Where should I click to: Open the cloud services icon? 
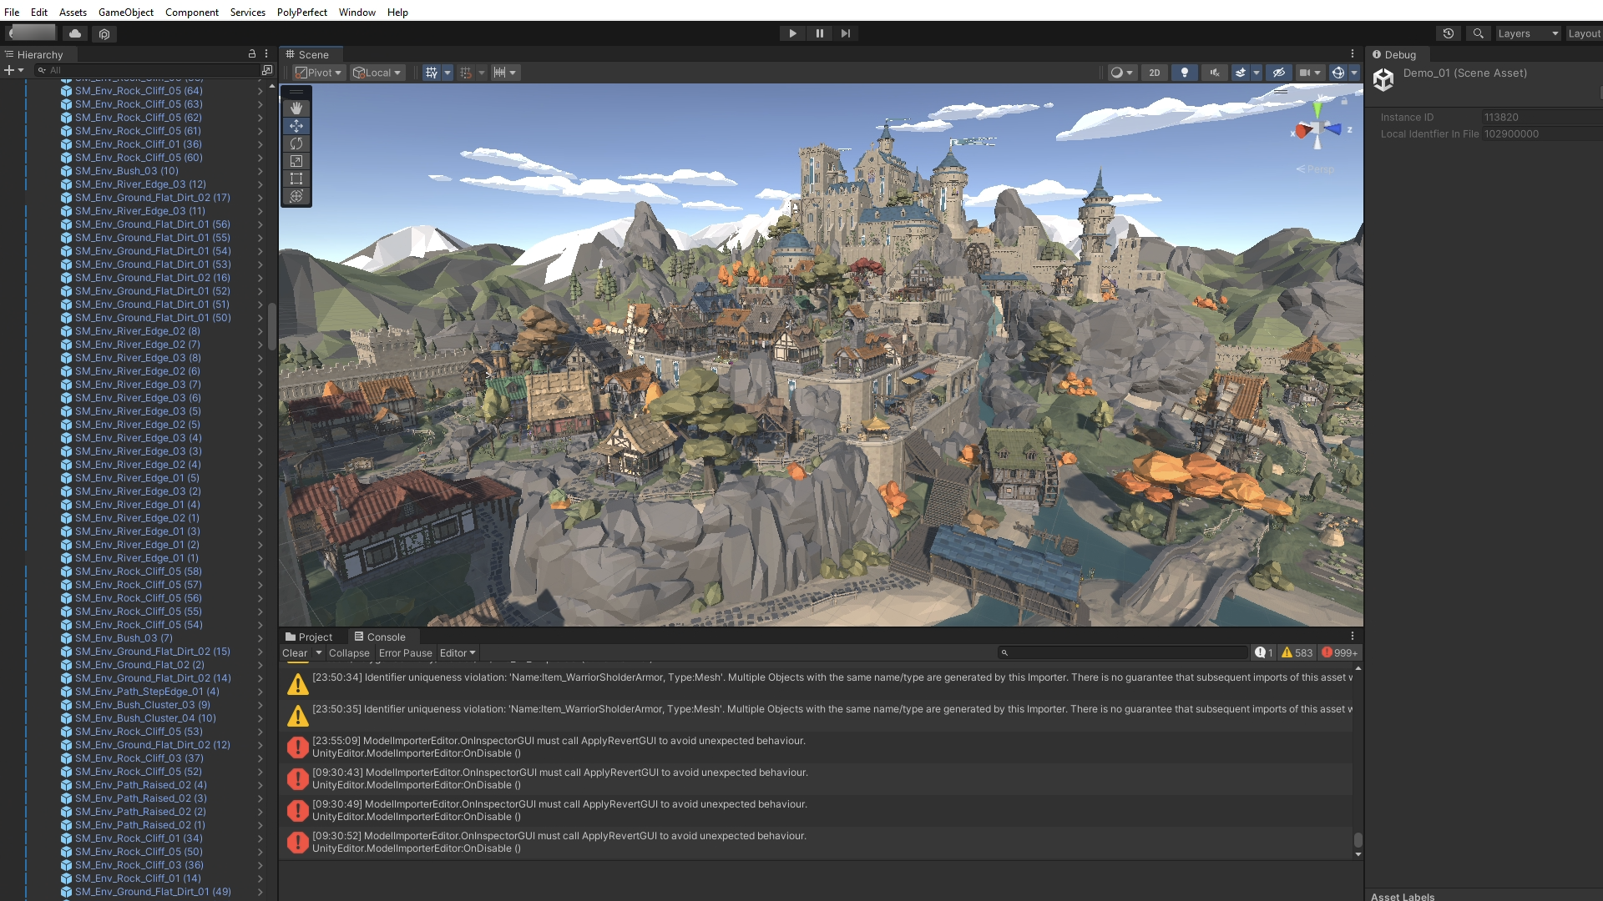tap(75, 33)
